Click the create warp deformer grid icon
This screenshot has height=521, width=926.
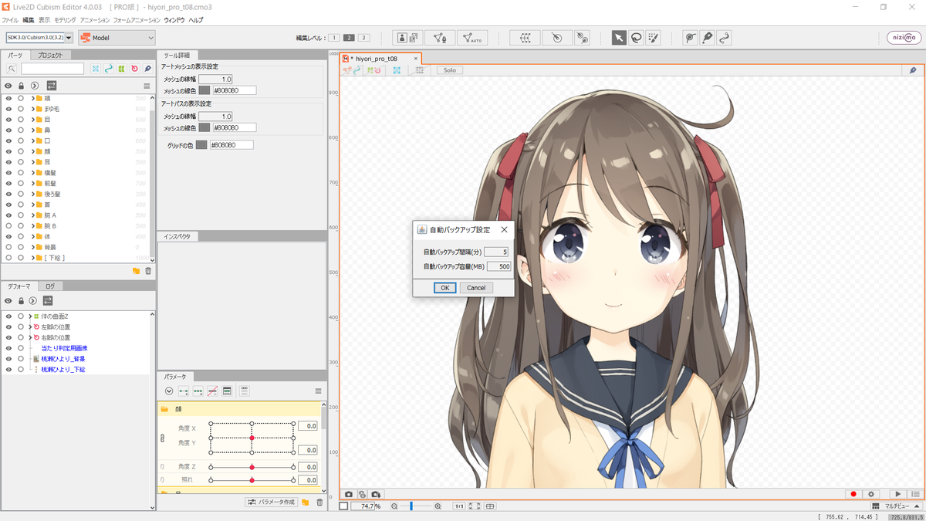526,37
